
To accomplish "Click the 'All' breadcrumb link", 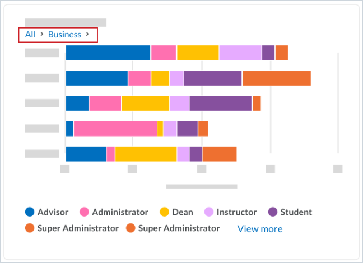I will (x=30, y=35).
